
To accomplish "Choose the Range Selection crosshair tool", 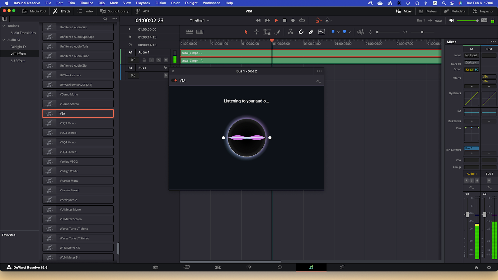I will [256, 32].
